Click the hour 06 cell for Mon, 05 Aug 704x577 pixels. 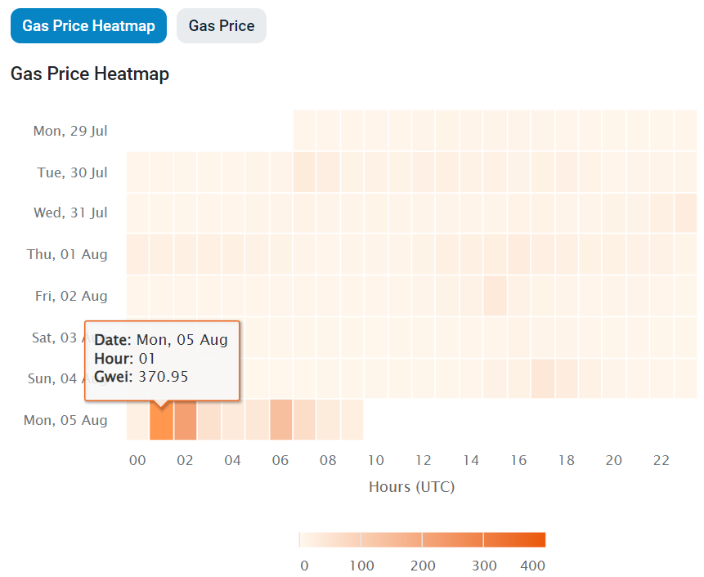pyautogui.click(x=280, y=419)
